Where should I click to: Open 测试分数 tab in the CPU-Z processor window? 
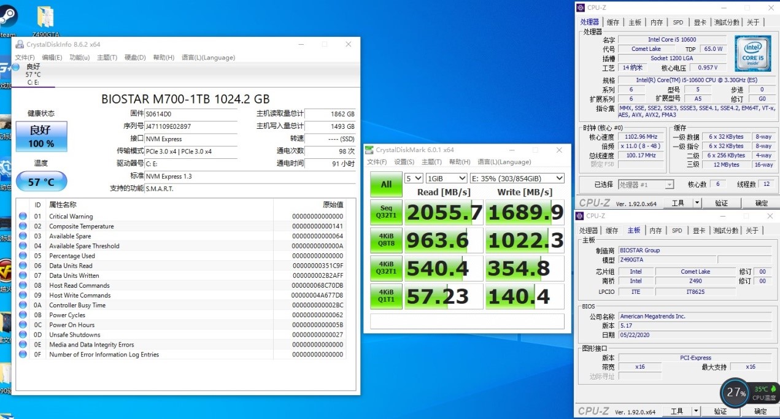pyautogui.click(x=727, y=23)
